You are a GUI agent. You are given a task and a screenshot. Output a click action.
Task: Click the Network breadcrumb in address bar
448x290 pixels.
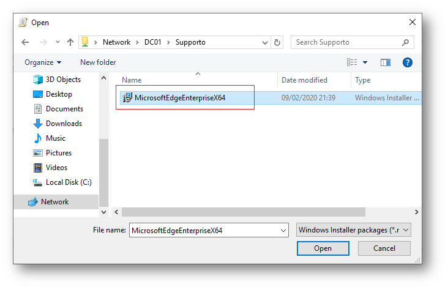pos(116,42)
